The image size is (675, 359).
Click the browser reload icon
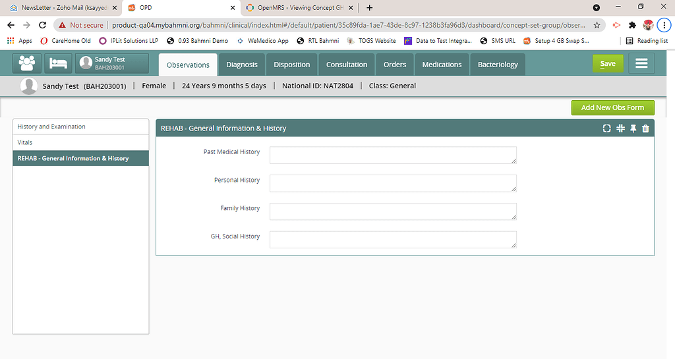click(43, 25)
